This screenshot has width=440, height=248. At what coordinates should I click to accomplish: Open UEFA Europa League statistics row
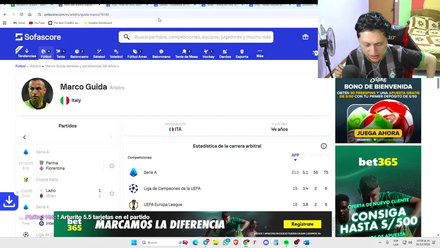pyautogui.click(x=228, y=205)
